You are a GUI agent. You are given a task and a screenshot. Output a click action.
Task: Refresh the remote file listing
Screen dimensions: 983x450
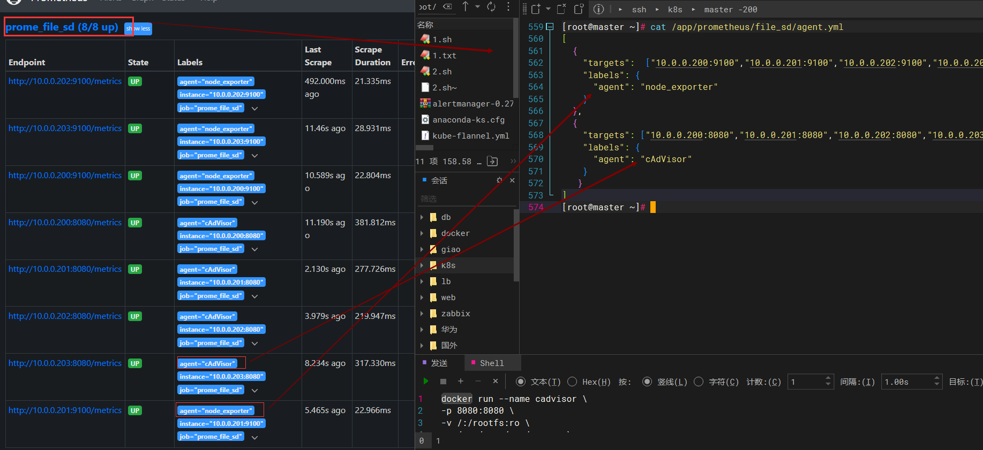(491, 6)
